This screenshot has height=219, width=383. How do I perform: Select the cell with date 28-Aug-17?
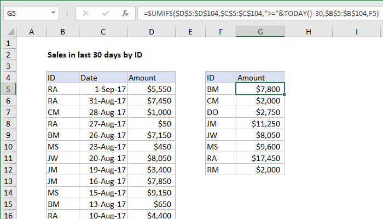pos(103,112)
